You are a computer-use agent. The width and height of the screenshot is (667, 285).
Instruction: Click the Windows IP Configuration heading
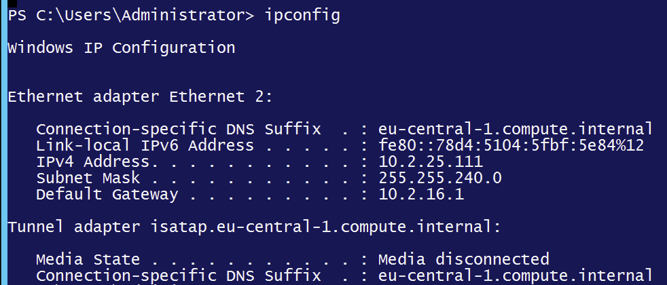pyautogui.click(x=122, y=48)
